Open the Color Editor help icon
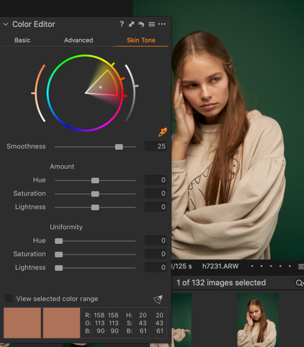Screen dimensions: 304x347 pos(122,24)
